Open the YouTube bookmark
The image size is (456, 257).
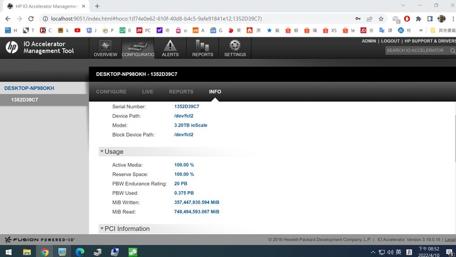77,30
